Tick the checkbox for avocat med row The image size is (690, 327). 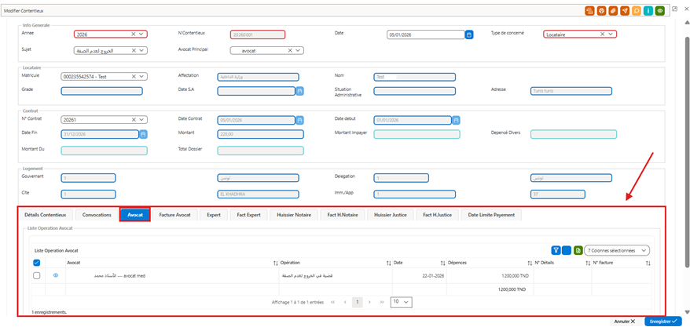tap(37, 275)
